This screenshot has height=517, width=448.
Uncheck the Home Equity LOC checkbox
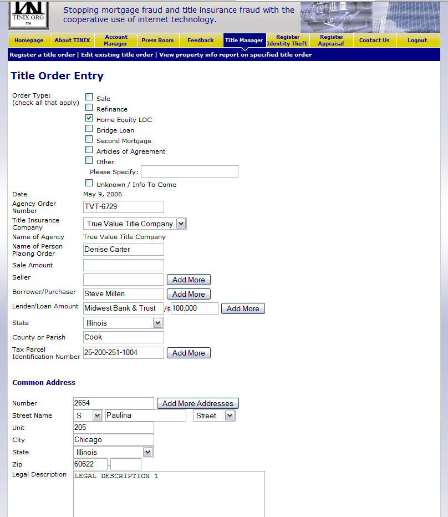pyautogui.click(x=89, y=118)
